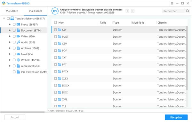Image resolution: width=192 pixels, height=122 pixels.
Task: Click the 58% scan progress circle
Action: click(55, 11)
